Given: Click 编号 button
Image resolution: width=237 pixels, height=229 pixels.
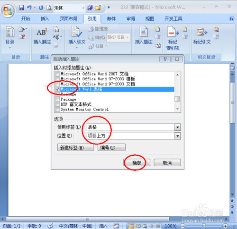Looking at the screenshot, I should pyautogui.click(x=111, y=147).
